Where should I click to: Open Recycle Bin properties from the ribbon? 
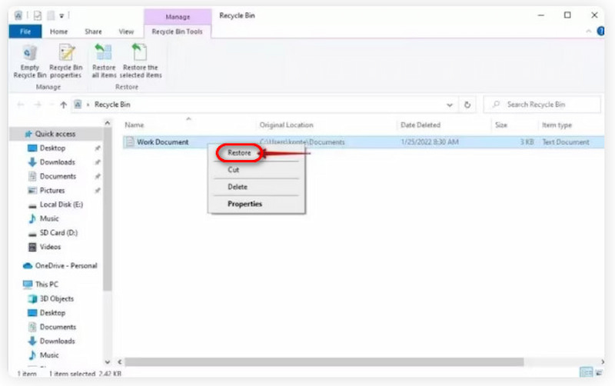pos(66,60)
